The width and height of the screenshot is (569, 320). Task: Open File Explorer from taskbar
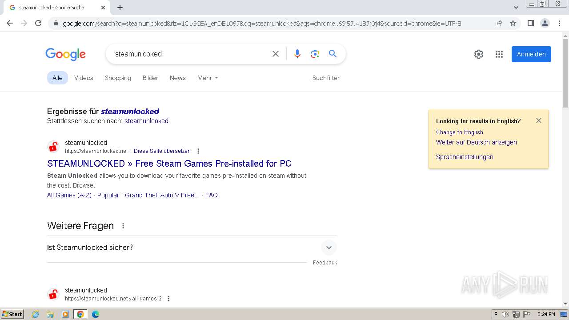(x=50, y=314)
